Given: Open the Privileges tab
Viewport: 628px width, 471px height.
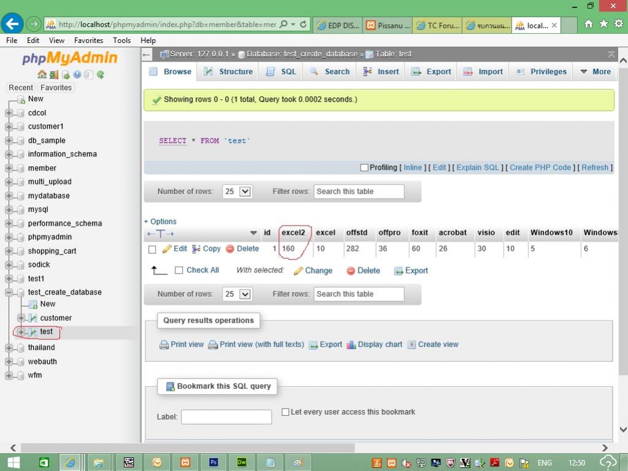Looking at the screenshot, I should coord(541,72).
